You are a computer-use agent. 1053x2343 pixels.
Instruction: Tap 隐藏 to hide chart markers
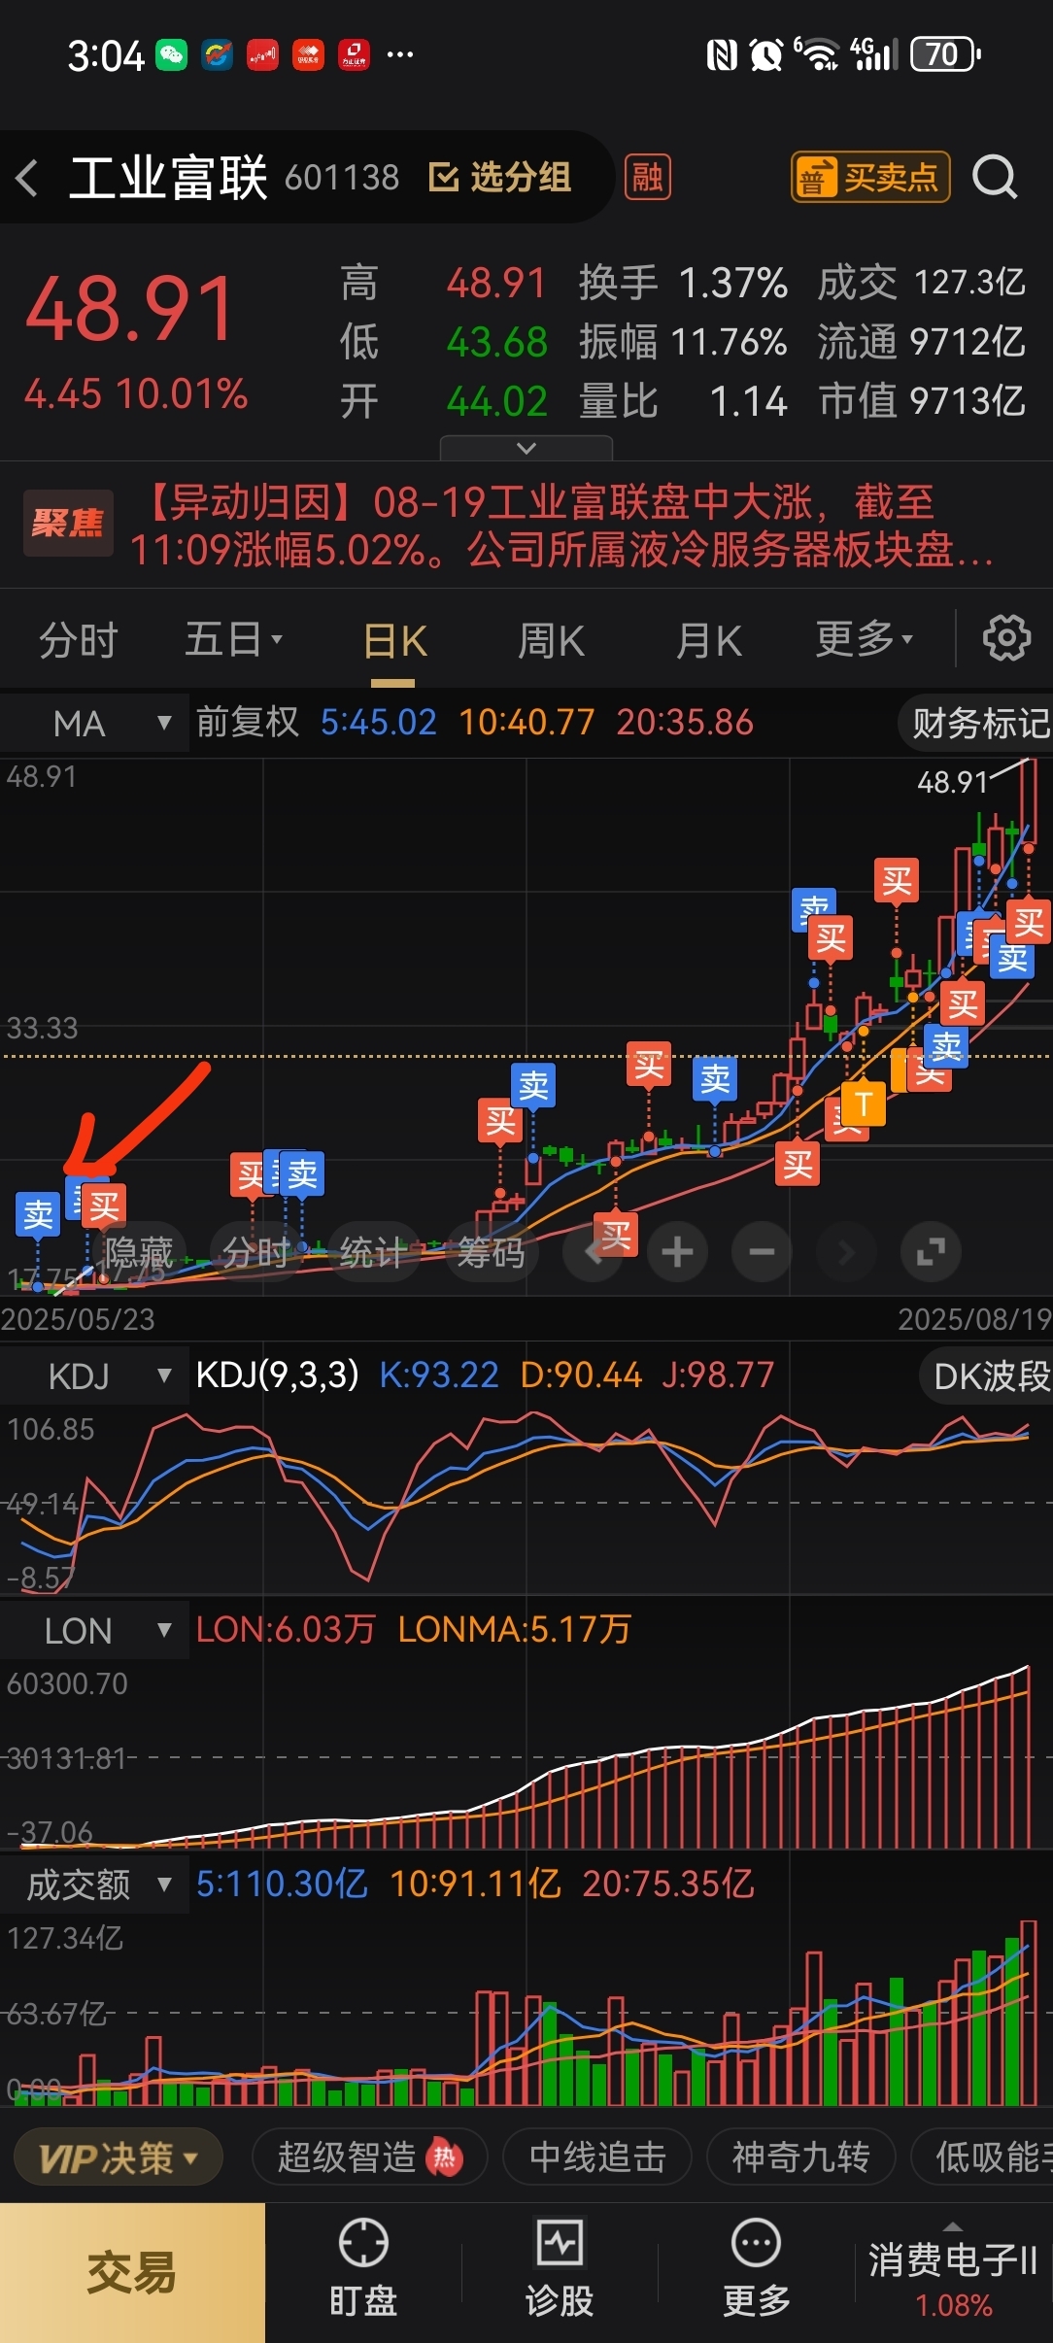point(139,1252)
